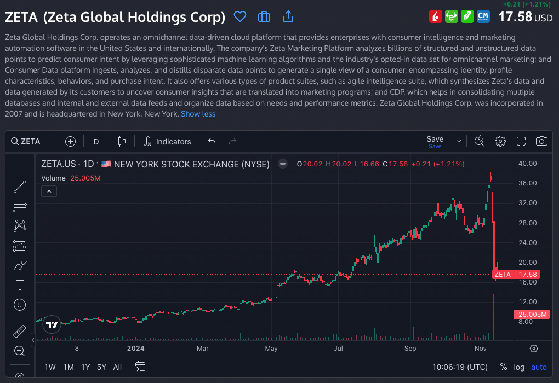Toggle percent scale mode
The height and width of the screenshot is (383, 559).
pos(504,367)
